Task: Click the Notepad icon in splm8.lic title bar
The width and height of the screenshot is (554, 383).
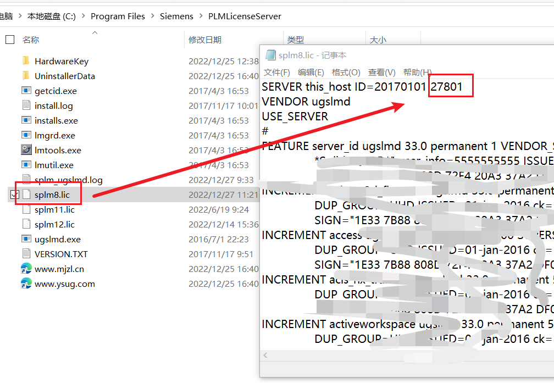Action: [x=270, y=55]
